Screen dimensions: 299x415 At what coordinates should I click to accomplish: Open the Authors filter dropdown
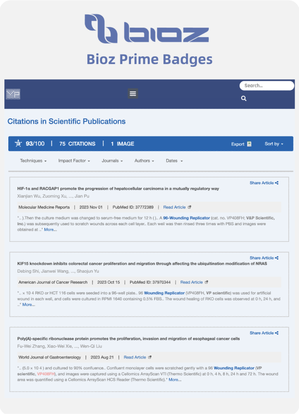pos(144,161)
